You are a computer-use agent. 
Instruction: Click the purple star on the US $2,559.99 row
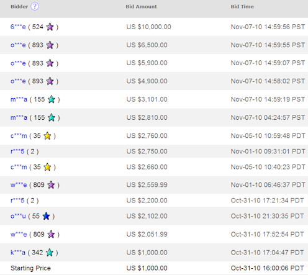click(51, 185)
